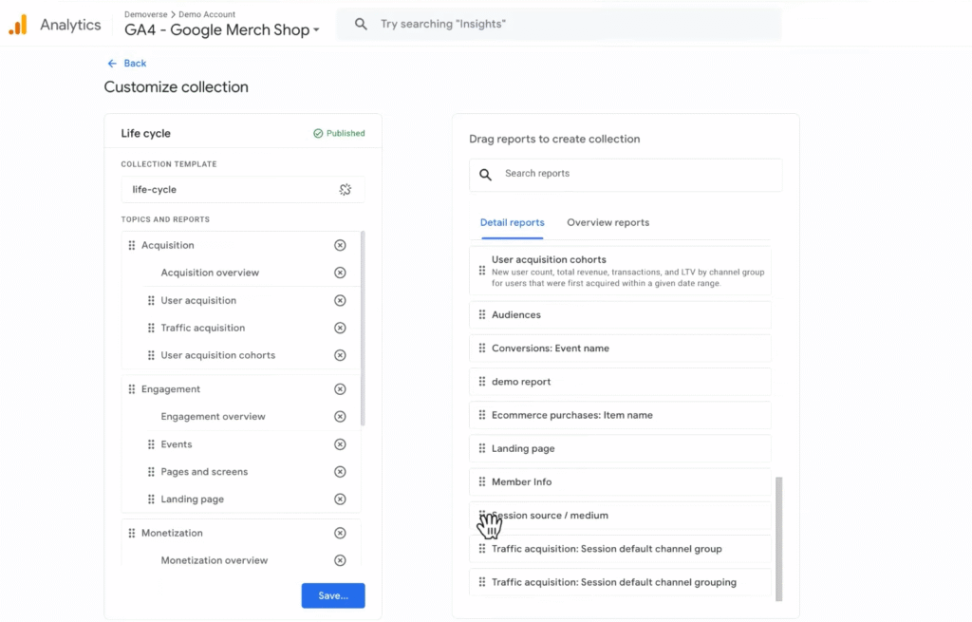Click drag handle beside Pages and screens
Viewport: 972px width, 622px height.
[x=151, y=472]
